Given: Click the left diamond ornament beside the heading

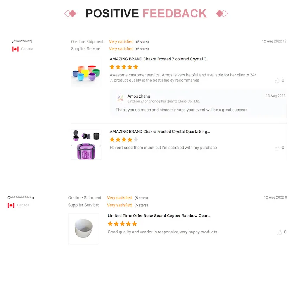Looking at the screenshot, I should pos(70,14).
